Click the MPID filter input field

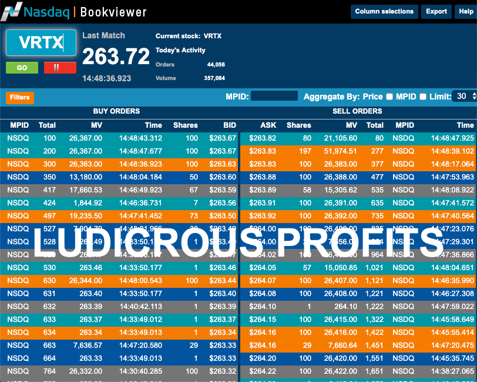pyautogui.click(x=274, y=96)
